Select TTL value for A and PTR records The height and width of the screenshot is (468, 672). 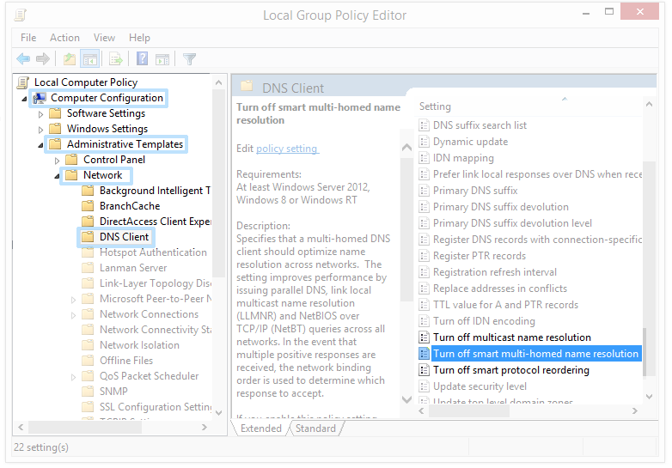pos(505,305)
